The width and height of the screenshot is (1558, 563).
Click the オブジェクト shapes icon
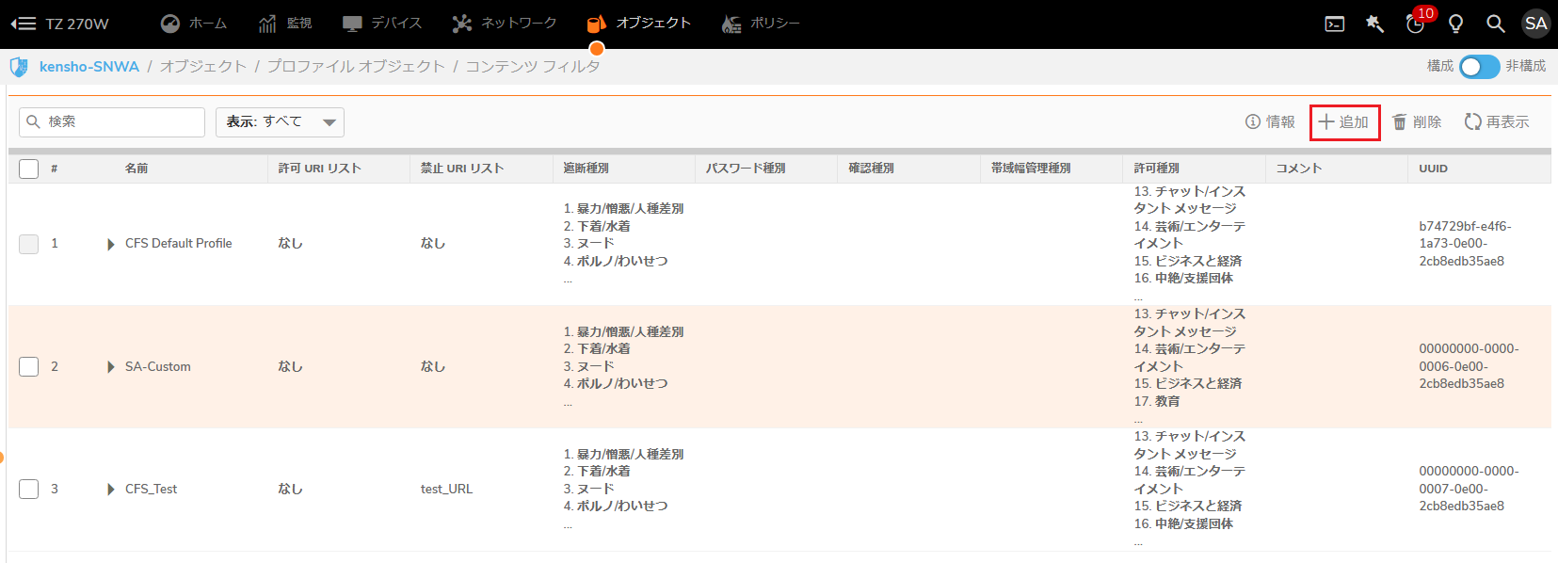[596, 24]
